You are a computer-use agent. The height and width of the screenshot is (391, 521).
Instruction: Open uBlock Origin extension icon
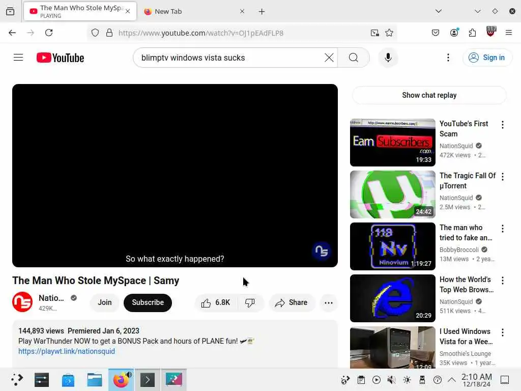[x=491, y=32]
